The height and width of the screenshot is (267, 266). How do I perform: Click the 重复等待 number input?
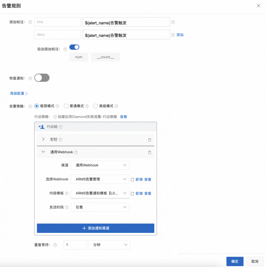click(75, 245)
